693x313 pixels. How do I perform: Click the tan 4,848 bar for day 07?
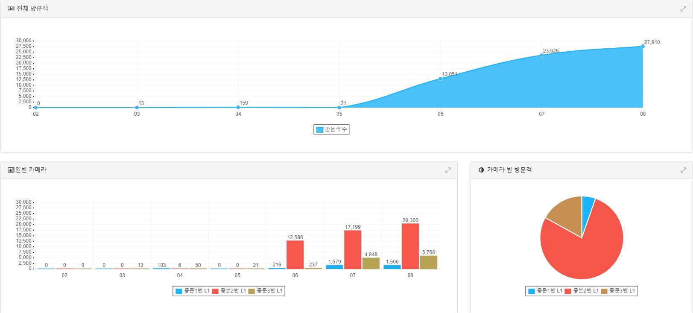pyautogui.click(x=371, y=263)
